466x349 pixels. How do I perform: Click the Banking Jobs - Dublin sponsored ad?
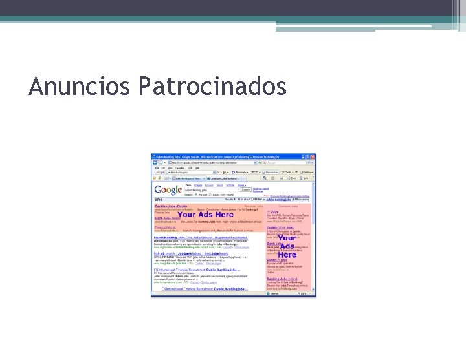point(171,206)
